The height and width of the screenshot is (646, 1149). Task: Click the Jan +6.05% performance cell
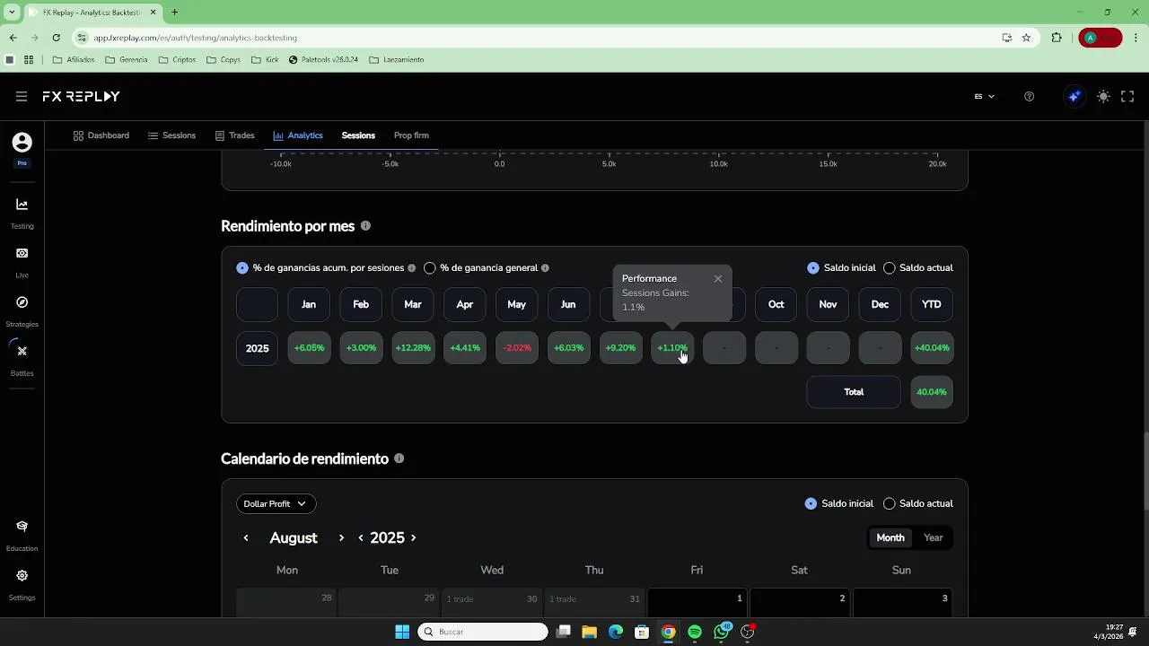tap(309, 348)
